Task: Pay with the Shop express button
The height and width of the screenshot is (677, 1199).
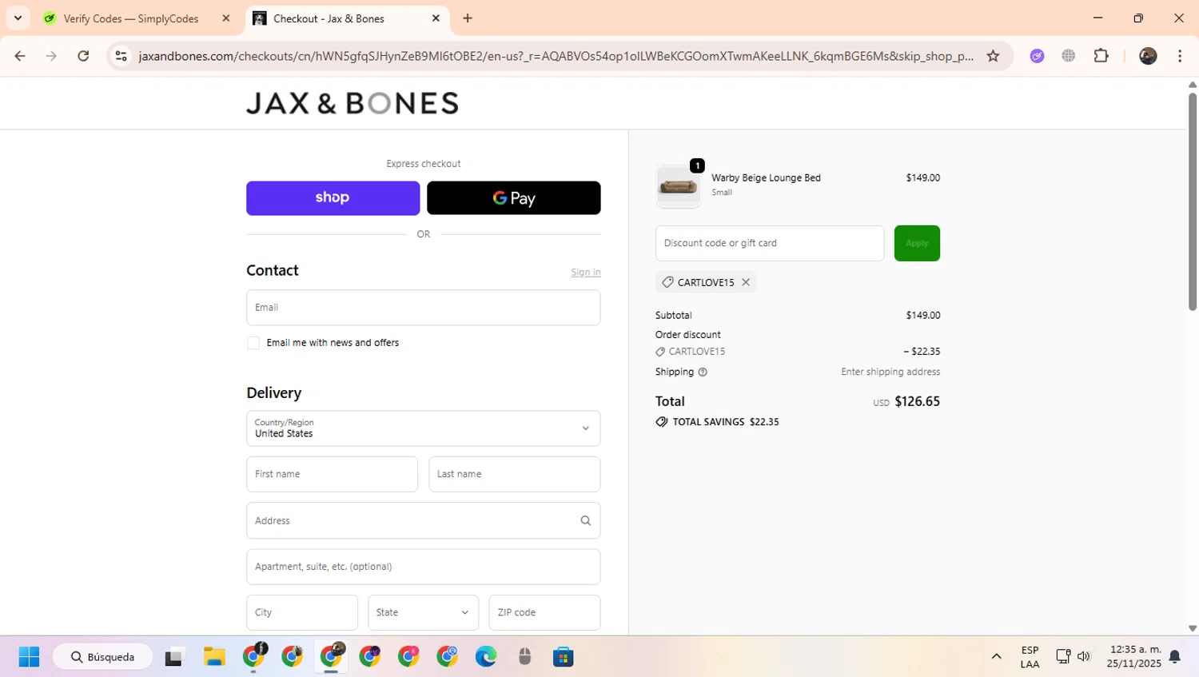Action: (x=333, y=197)
